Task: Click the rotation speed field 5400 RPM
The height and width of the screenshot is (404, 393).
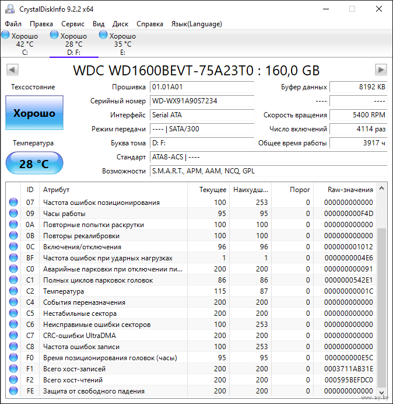Action: click(358, 115)
